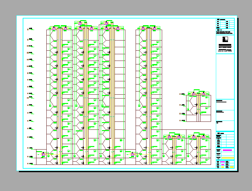Click the top-left purple box of the first riser
The width and height of the screenshot is (252, 191).
tap(54, 29)
